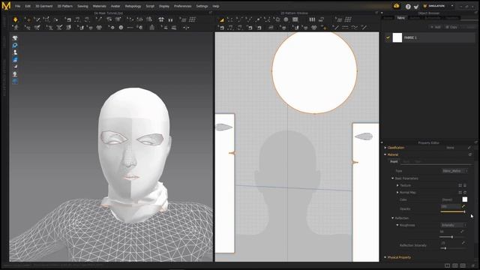The image size is (480, 270).
Task: Click the Roughness slider
Action: coord(453,237)
